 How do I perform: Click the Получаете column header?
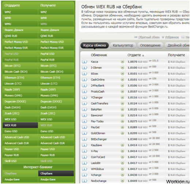pyautogui.click(x=176, y=55)
